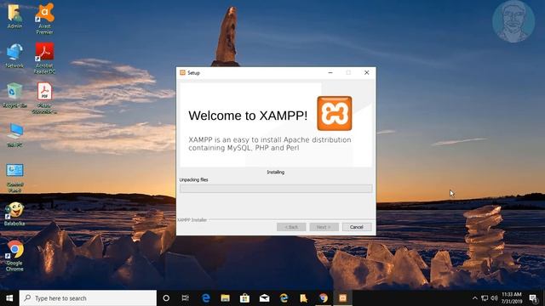
Task: Open Mail app from taskbar
Action: coord(265,298)
